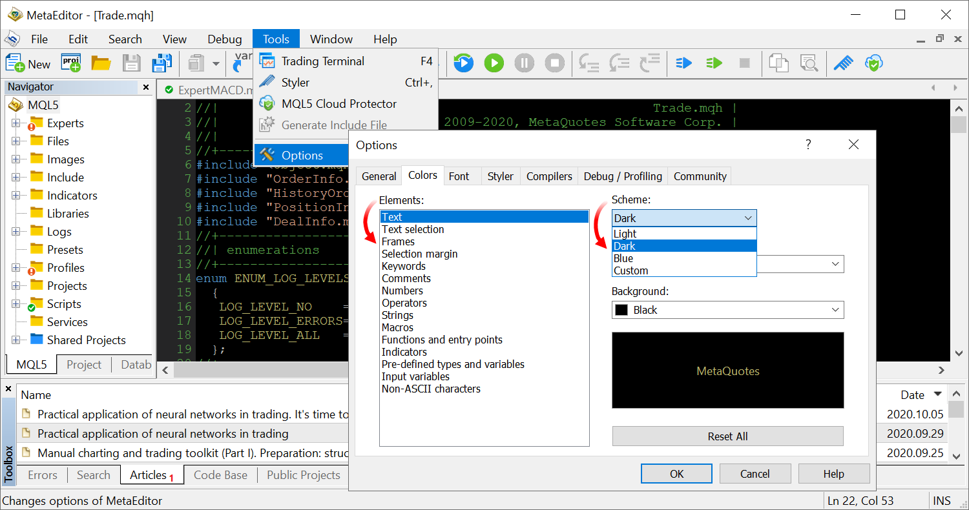969x510 pixels.
Task: Click the Options dialog help question mark
Action: tap(808, 145)
